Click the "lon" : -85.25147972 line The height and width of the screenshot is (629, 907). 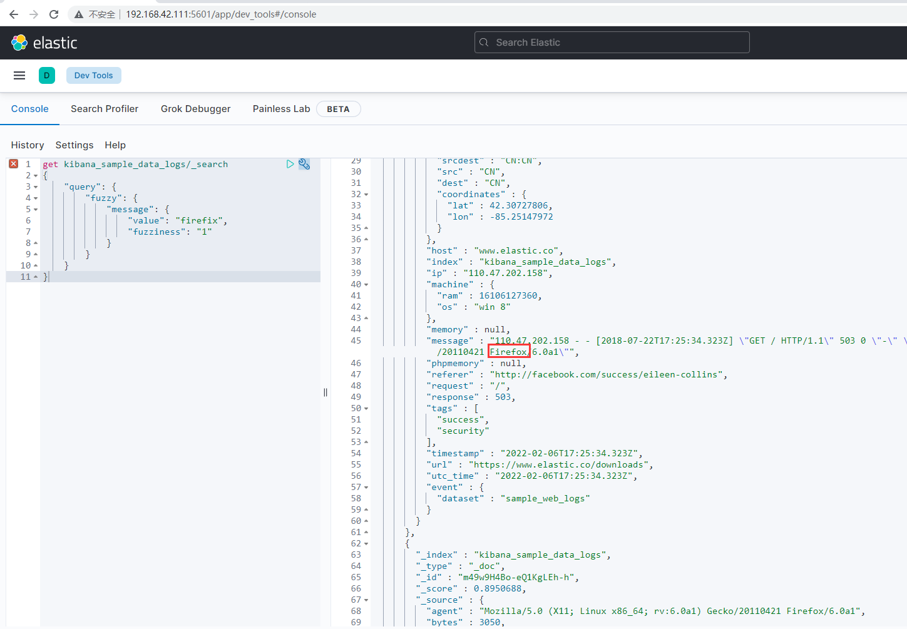pos(500,217)
